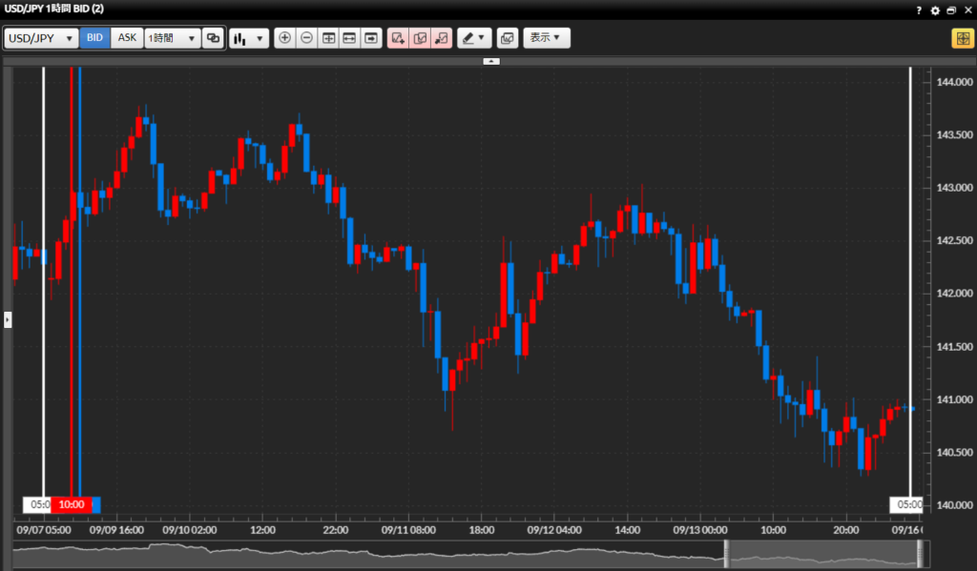Screen dimensions: 977x571
Task: Open the USD/JPY currency pair dropdown
Action: tap(40, 38)
